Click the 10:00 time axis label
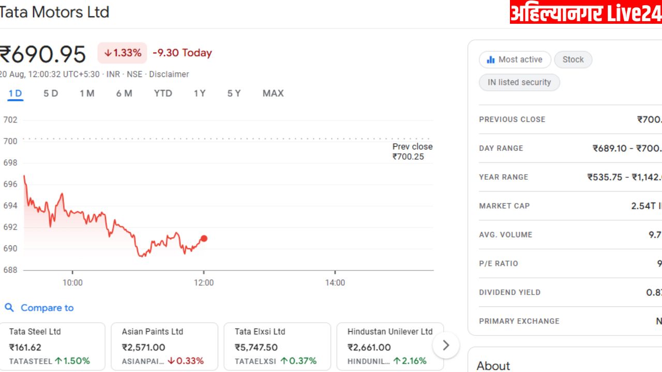 (x=72, y=283)
